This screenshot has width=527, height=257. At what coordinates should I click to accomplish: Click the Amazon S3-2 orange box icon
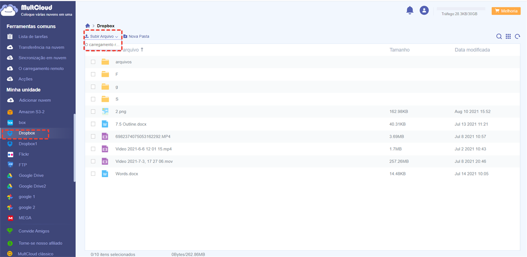coord(10,112)
